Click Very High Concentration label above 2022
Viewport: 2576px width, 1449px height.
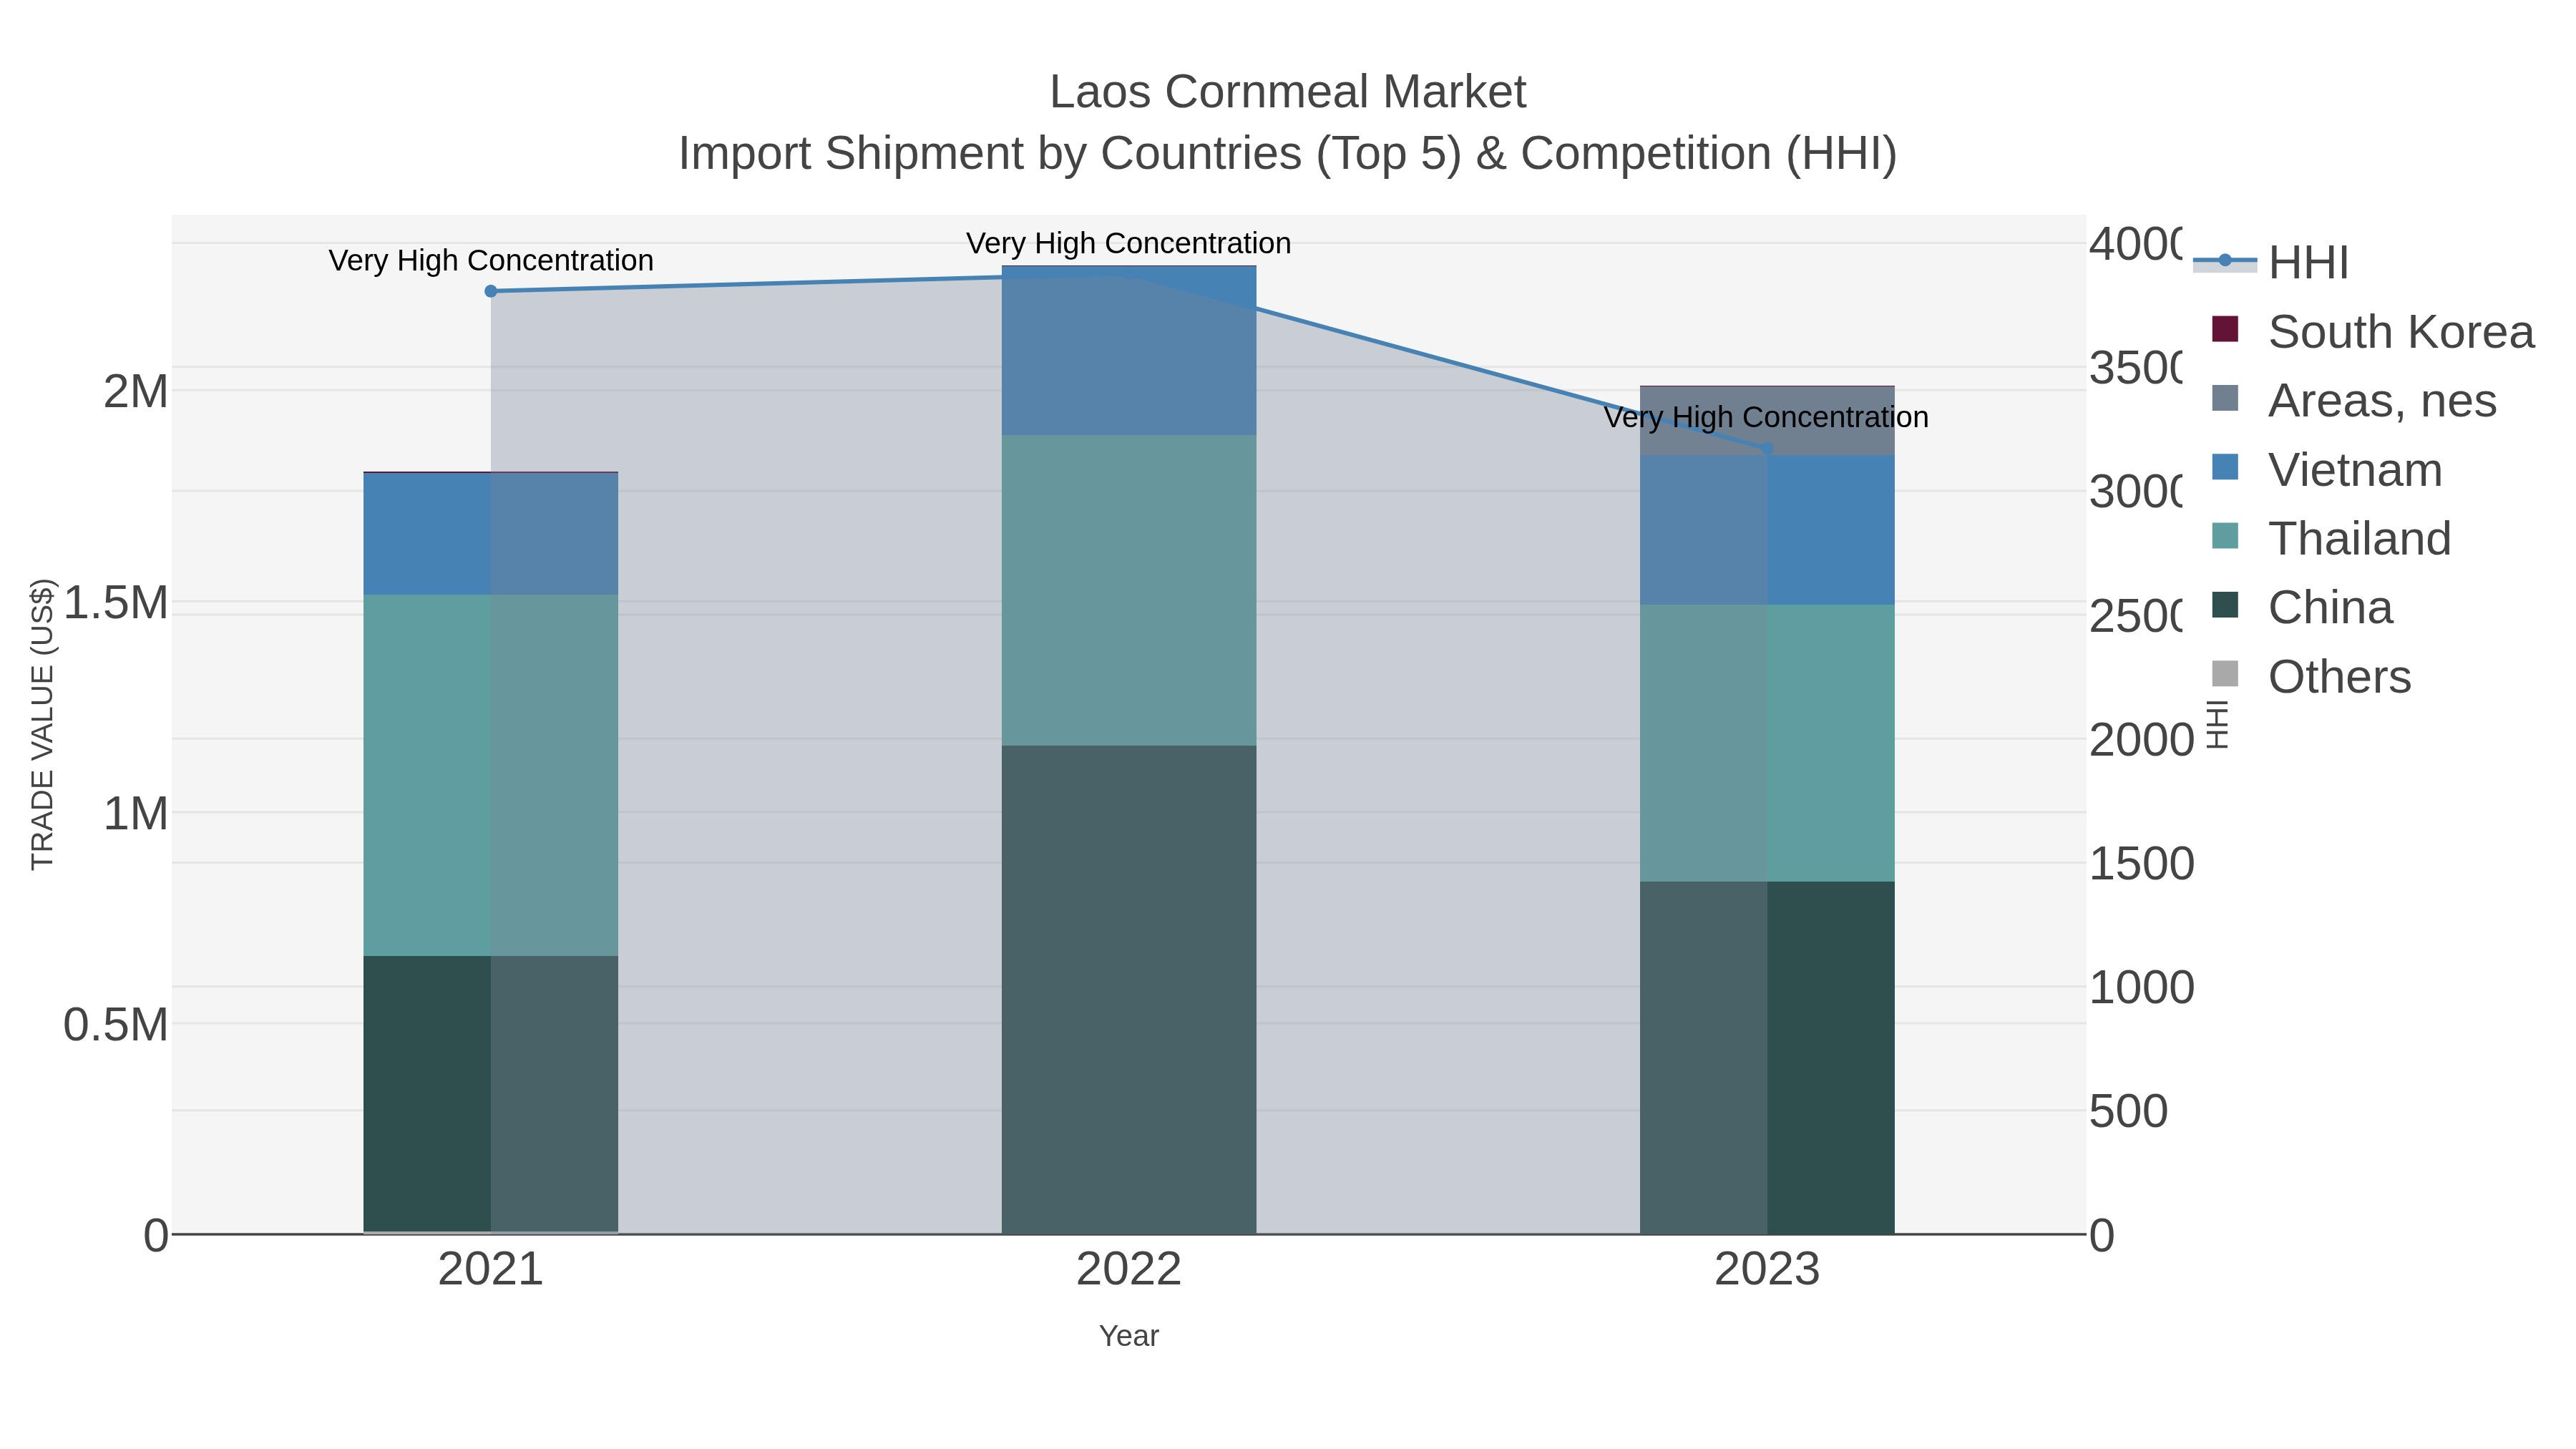[1129, 243]
